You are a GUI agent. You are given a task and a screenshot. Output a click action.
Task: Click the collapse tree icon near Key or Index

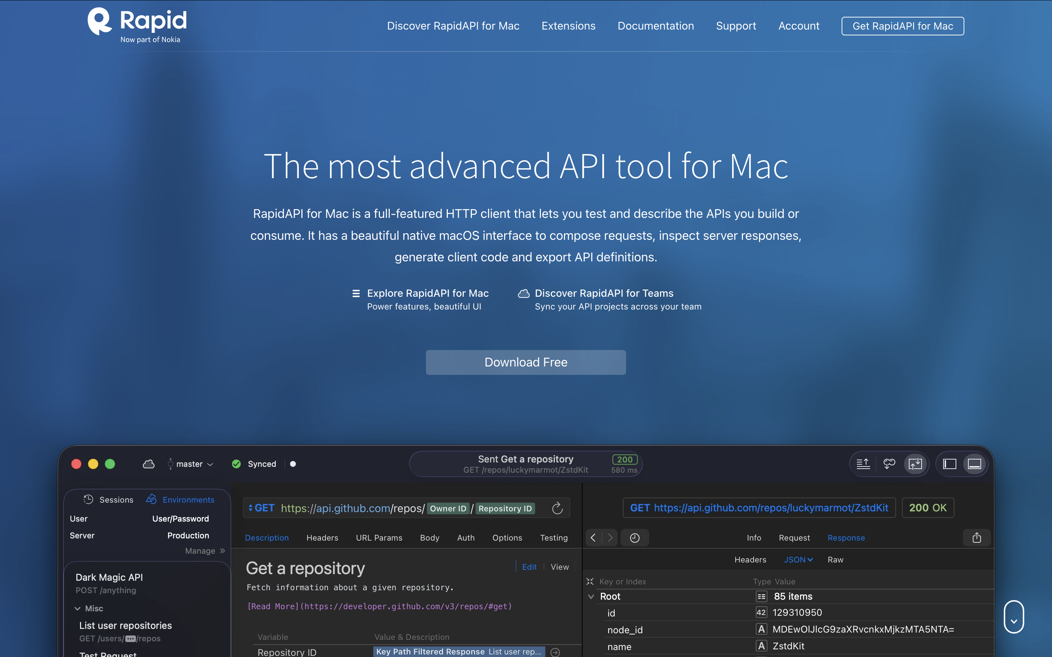click(x=590, y=581)
